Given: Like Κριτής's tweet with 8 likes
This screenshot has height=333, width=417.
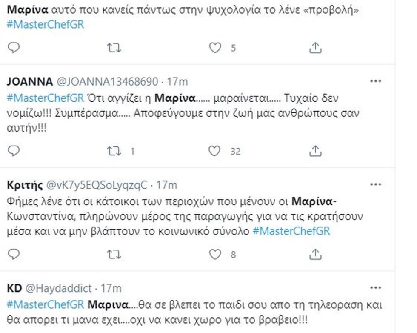Looking at the screenshot, I should [x=215, y=255].
